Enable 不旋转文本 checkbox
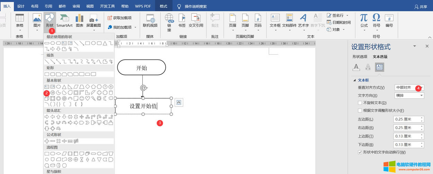 tap(360, 103)
